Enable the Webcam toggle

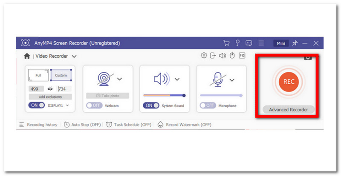click(x=94, y=105)
